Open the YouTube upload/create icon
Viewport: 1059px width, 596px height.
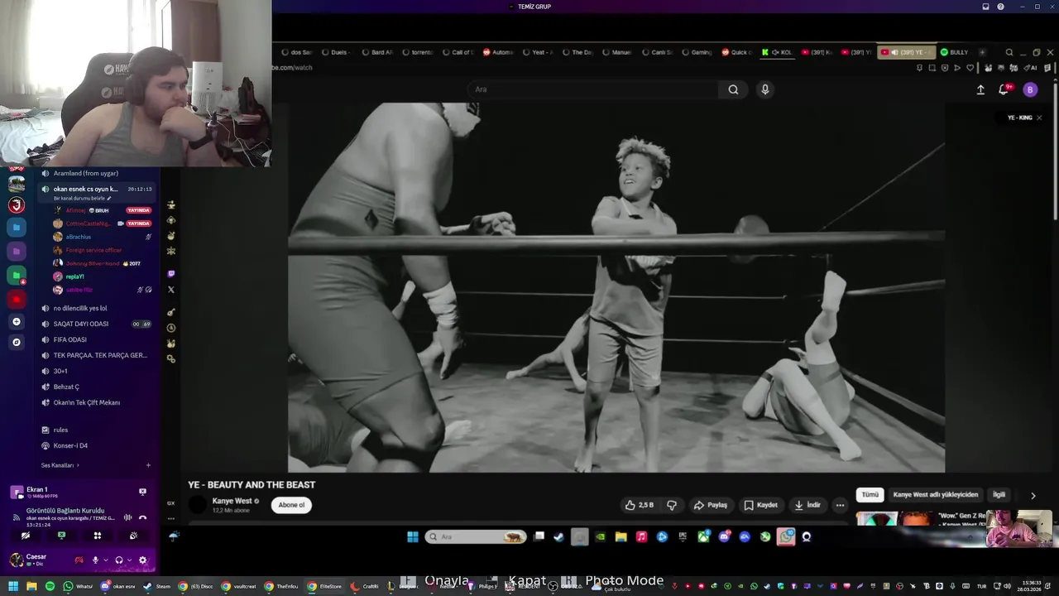coord(980,89)
